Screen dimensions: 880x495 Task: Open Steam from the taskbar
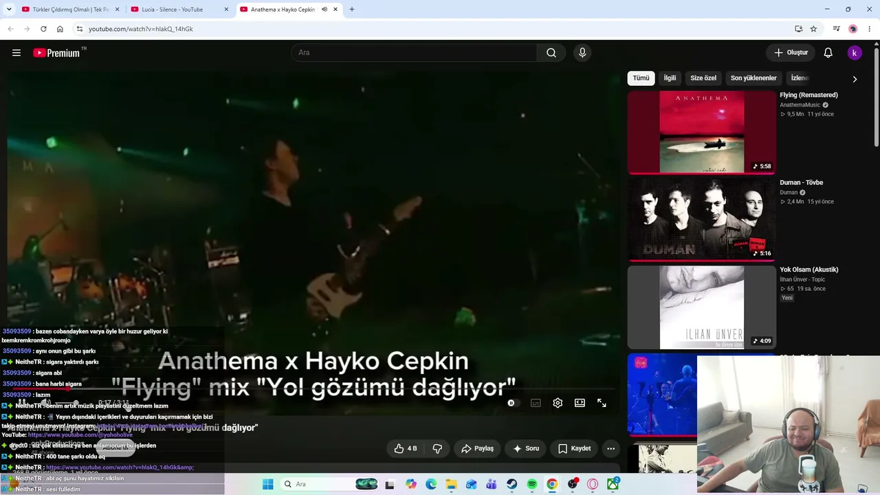tap(512, 484)
